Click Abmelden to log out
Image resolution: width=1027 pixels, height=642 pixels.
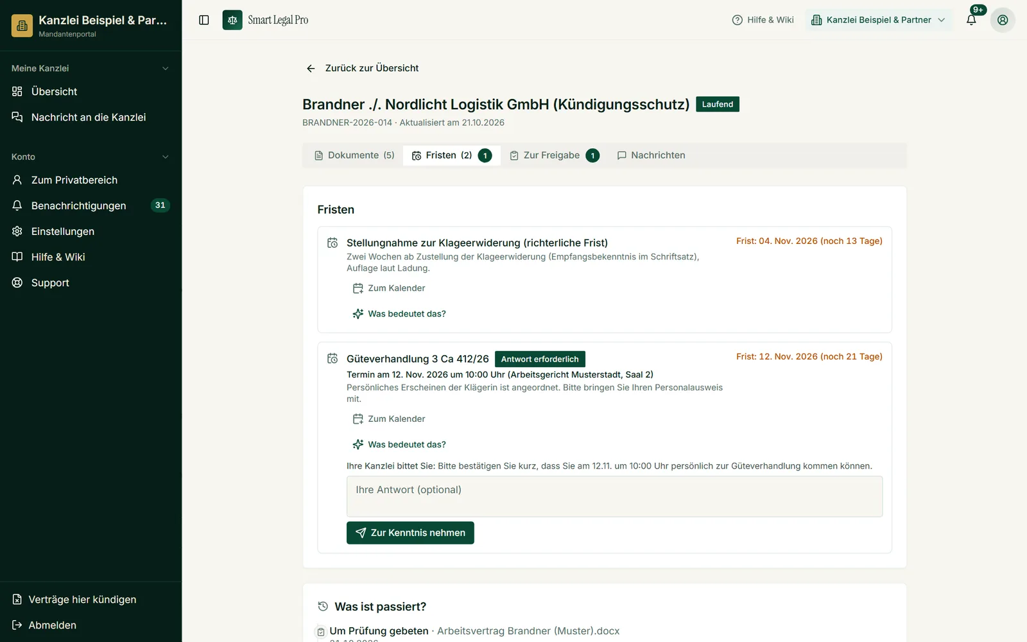(x=91, y=625)
